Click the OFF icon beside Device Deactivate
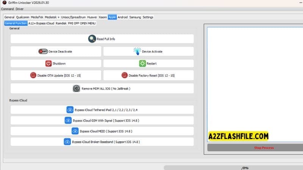The image size is (303, 170). (x=43, y=51)
